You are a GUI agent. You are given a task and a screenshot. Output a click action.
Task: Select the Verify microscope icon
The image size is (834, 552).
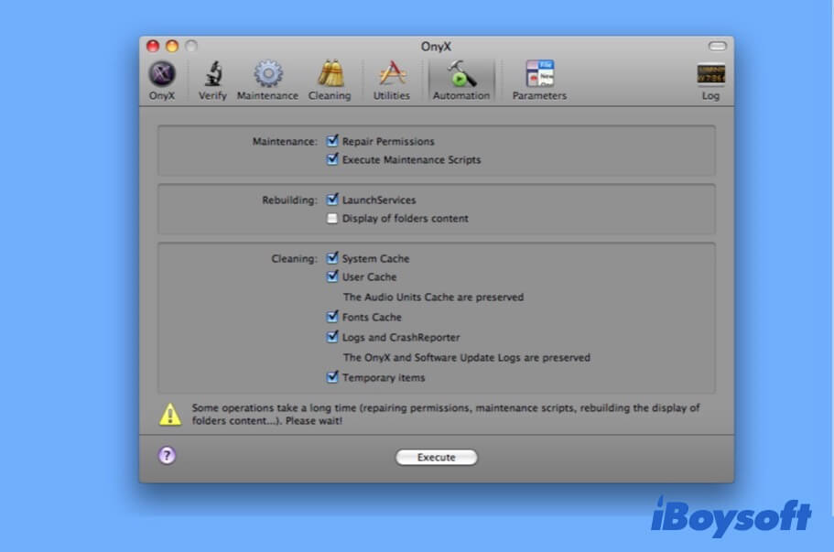coord(212,75)
